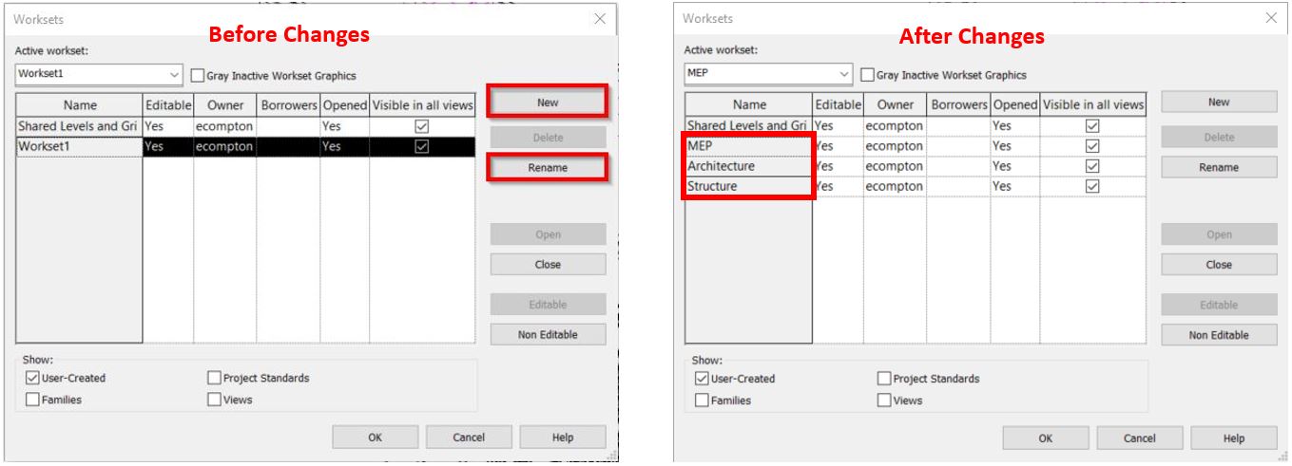Click the Name column header in After dialog
1292x466 pixels.
[748, 105]
